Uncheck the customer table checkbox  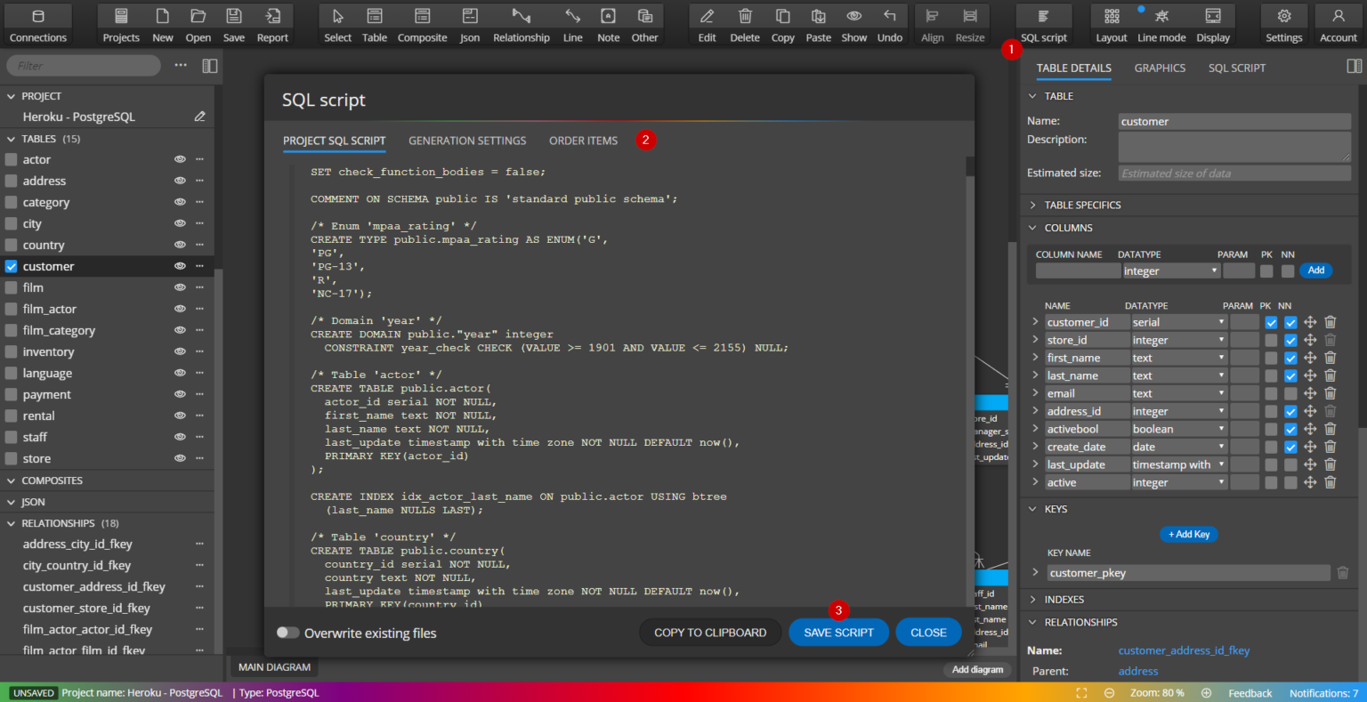(11, 266)
